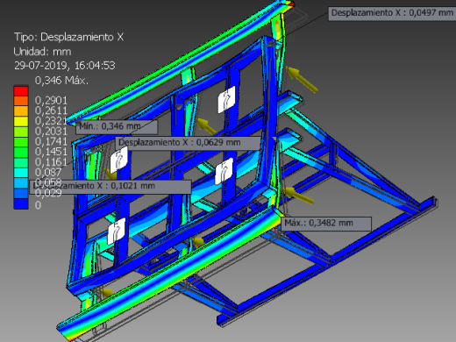The height and width of the screenshot is (342, 456).
Task: Click the red swatch in color legend
Action: tap(21, 90)
